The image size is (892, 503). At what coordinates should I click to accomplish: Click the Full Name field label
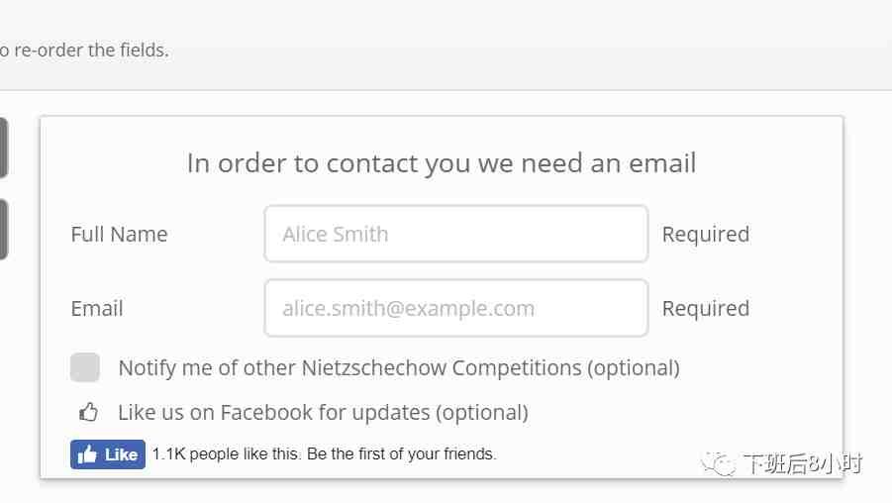pyautogui.click(x=119, y=234)
